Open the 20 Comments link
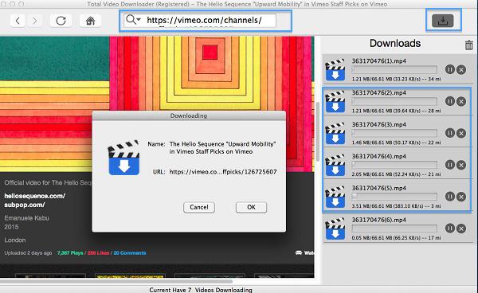 click(130, 253)
